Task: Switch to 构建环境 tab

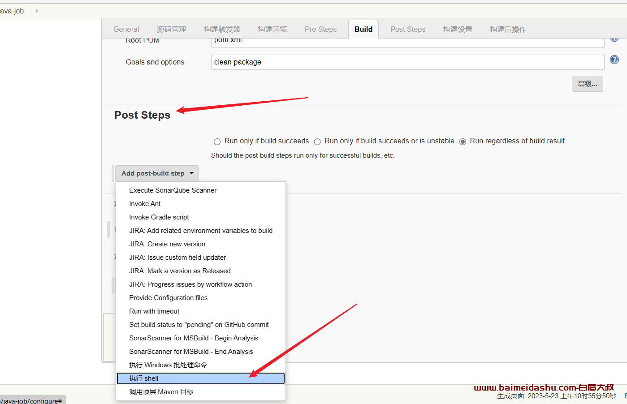Action: point(272,29)
